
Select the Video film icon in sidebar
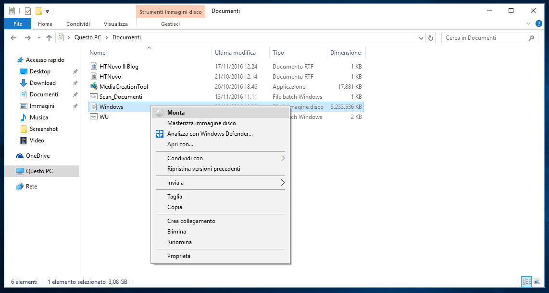click(x=24, y=141)
